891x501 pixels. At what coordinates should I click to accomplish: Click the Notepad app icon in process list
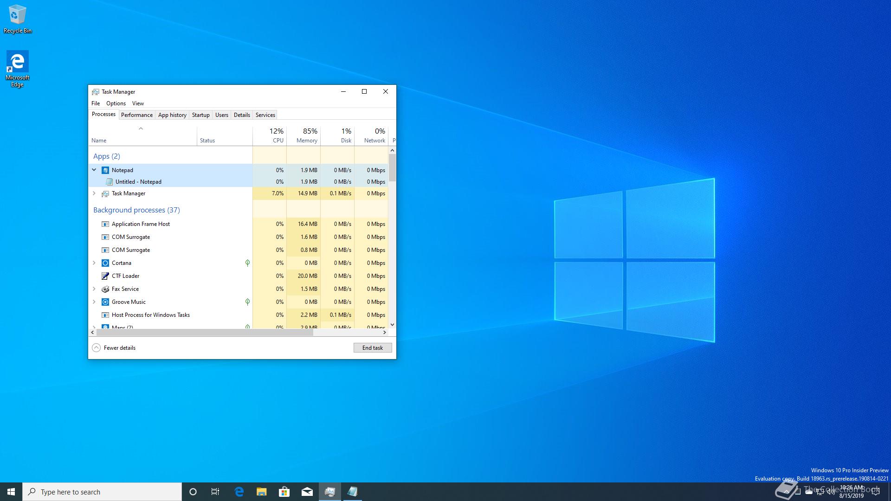coord(105,170)
